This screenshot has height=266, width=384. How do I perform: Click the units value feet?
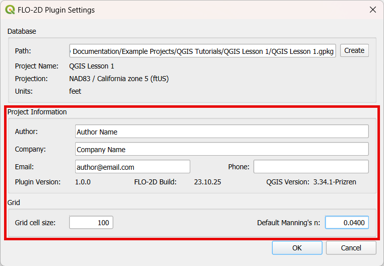75,91
